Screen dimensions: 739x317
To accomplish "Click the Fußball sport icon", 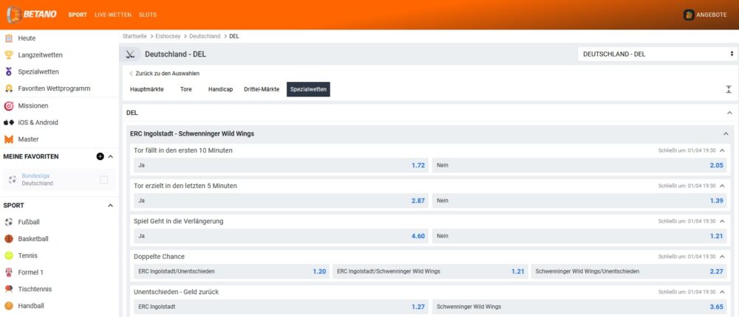I will (x=9, y=222).
